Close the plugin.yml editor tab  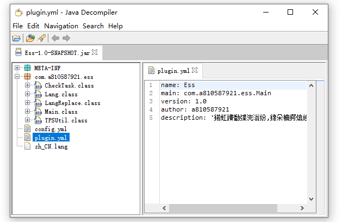(x=195, y=70)
